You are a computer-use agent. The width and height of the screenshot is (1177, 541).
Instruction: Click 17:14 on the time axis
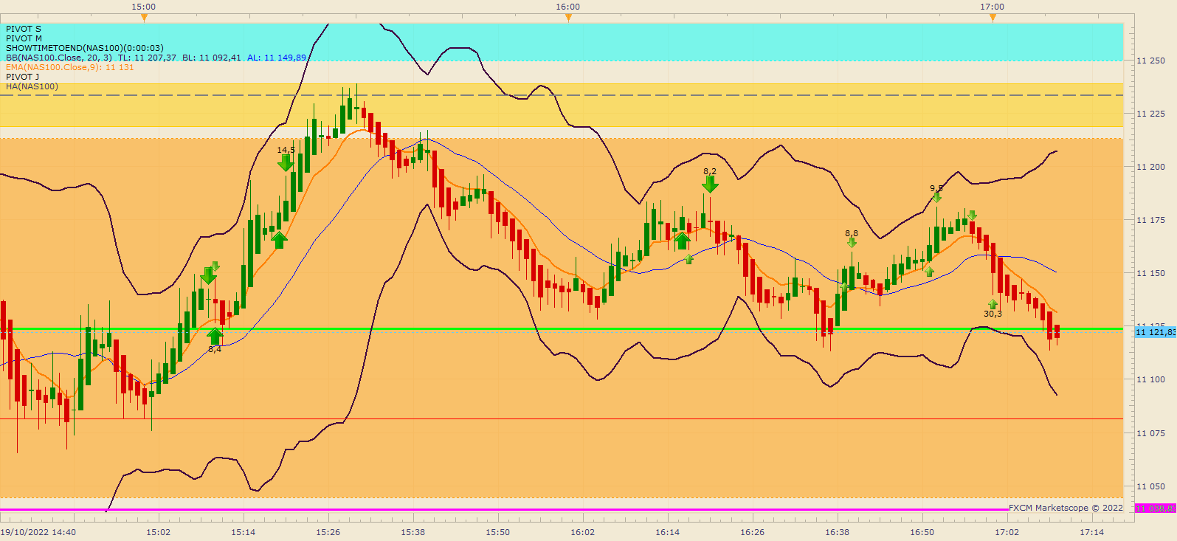coord(1092,532)
